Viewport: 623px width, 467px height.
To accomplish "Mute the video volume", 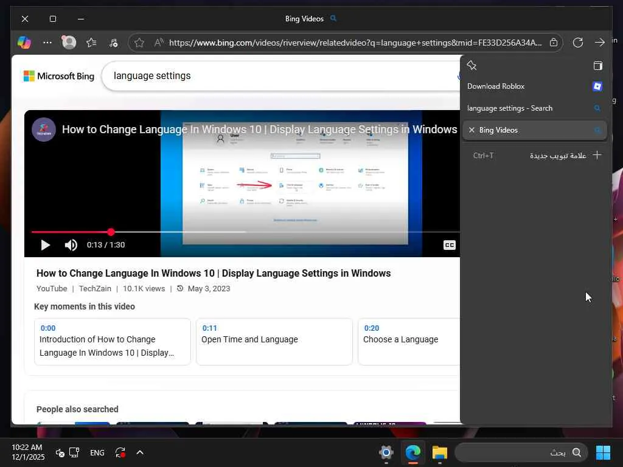I will (71, 245).
